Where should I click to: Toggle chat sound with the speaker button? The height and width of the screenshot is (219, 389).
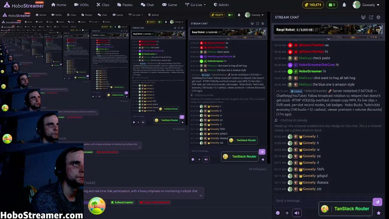click(297, 213)
